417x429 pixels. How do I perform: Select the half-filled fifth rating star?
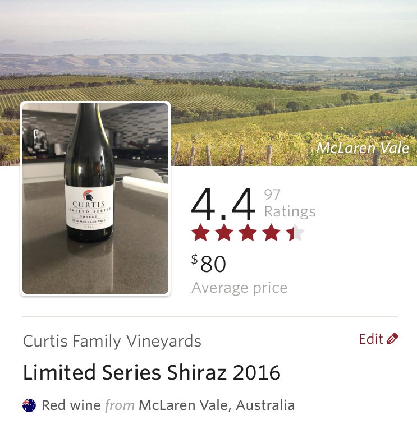295,233
